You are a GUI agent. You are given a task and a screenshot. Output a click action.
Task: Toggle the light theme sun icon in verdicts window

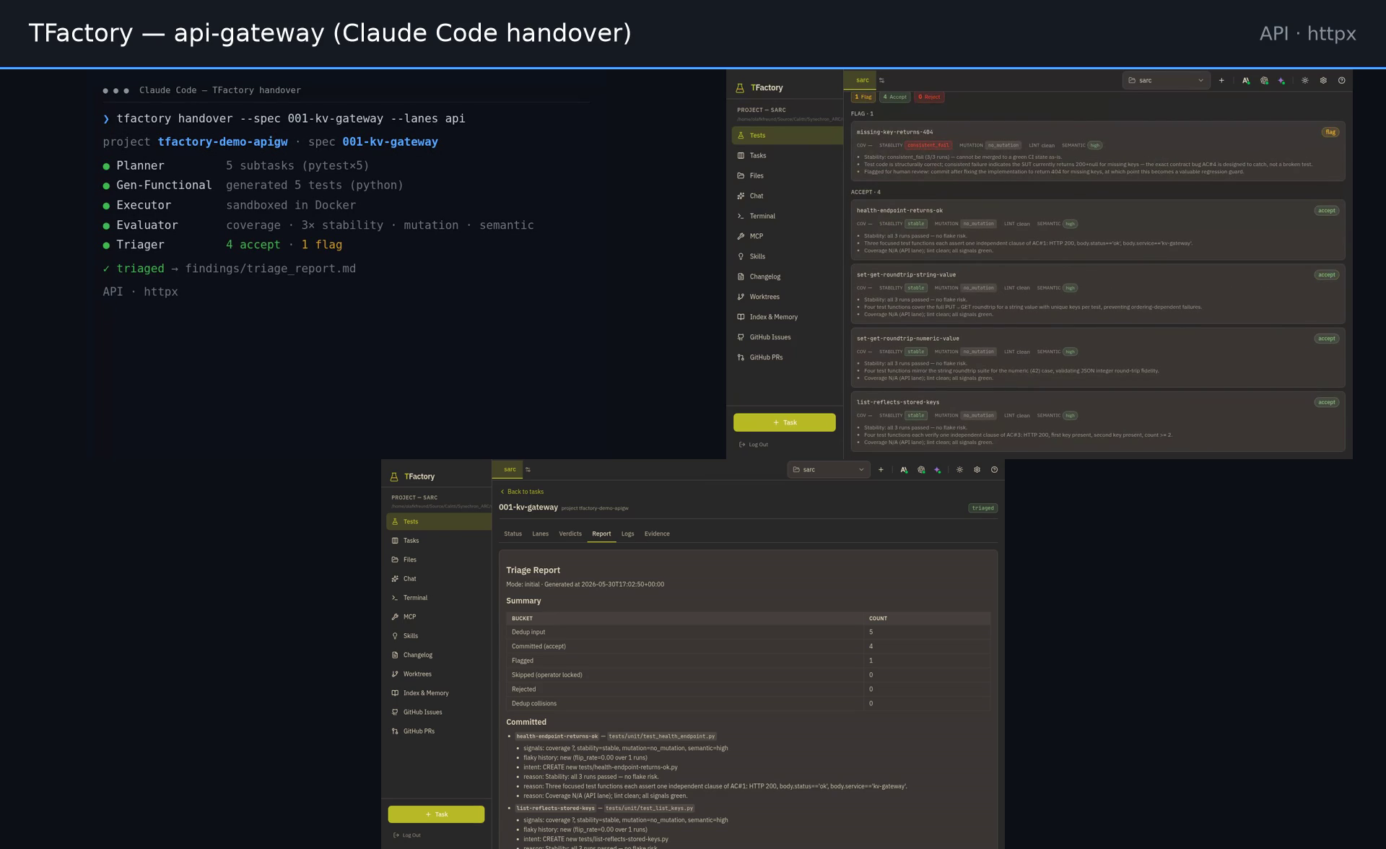point(1305,81)
